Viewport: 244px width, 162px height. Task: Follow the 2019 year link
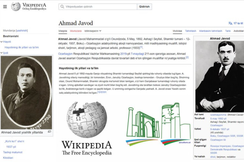(123, 54)
